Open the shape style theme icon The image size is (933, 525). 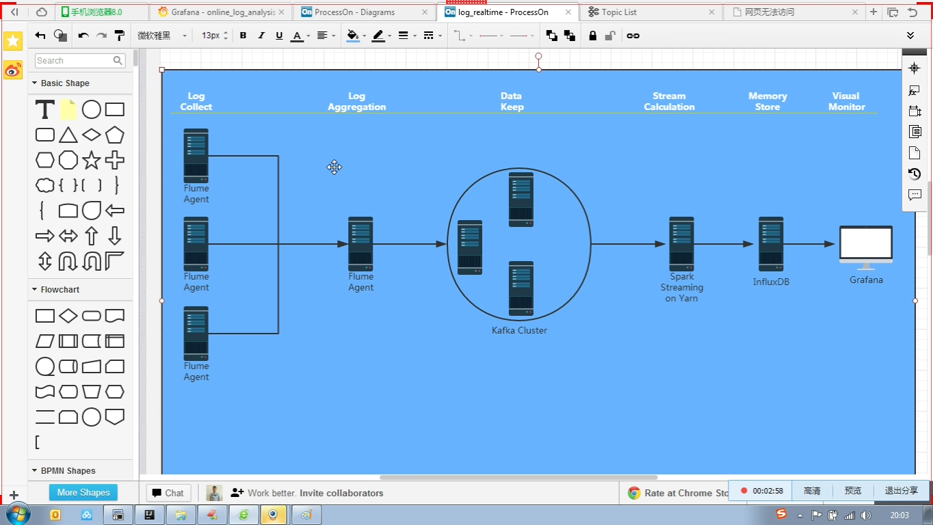60,36
